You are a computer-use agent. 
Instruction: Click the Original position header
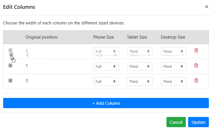(x=42, y=37)
